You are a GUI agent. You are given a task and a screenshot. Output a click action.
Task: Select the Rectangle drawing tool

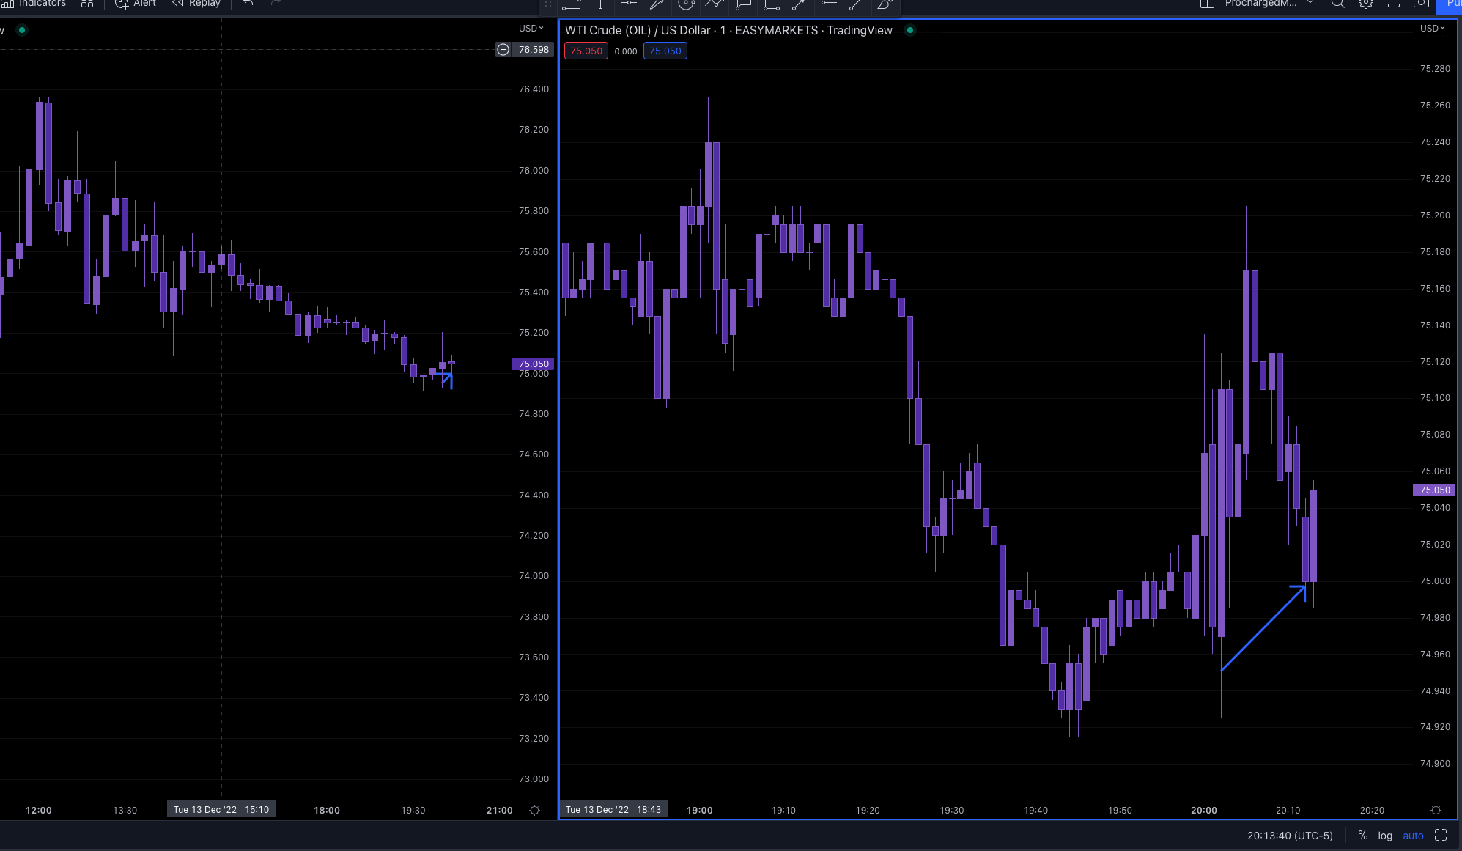coord(771,6)
